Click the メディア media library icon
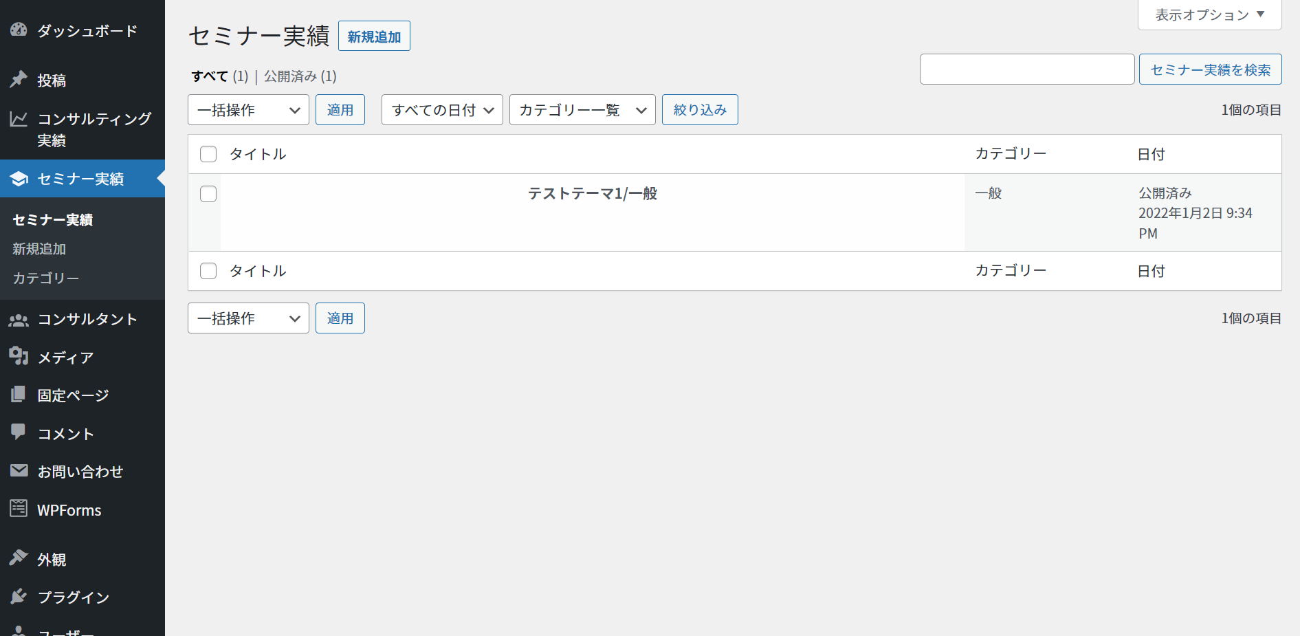 18,357
